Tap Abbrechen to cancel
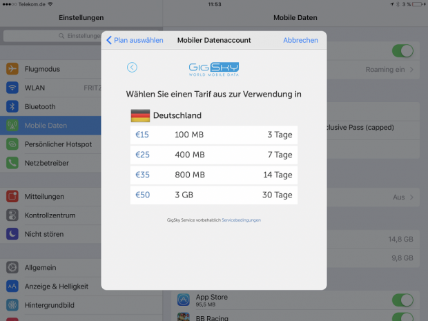The height and width of the screenshot is (321, 428). coord(300,40)
